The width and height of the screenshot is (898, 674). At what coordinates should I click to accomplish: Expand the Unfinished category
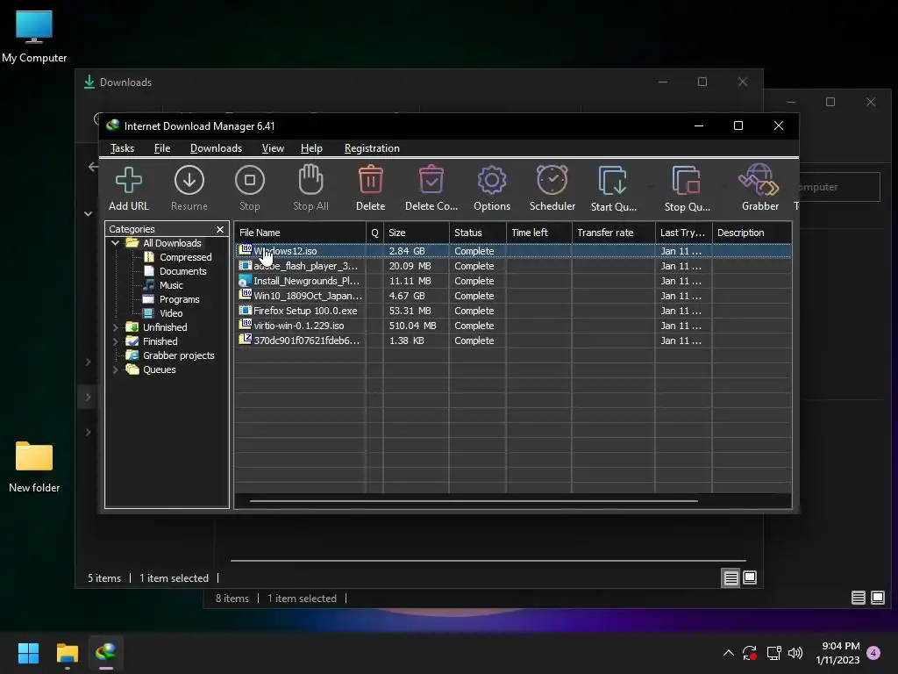pyautogui.click(x=115, y=327)
